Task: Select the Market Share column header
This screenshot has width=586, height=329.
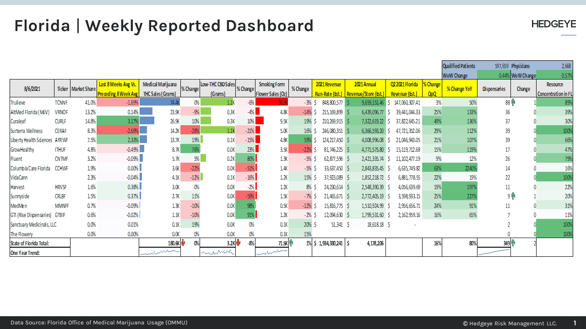Action: [83, 89]
